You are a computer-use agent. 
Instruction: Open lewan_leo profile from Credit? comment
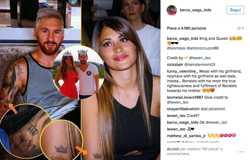tap(176, 116)
